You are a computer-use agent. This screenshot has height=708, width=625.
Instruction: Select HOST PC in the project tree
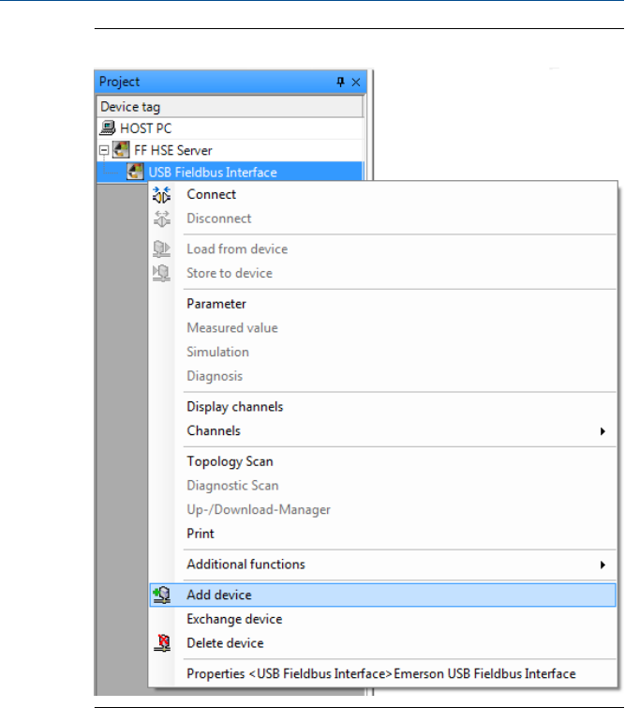[x=145, y=128]
